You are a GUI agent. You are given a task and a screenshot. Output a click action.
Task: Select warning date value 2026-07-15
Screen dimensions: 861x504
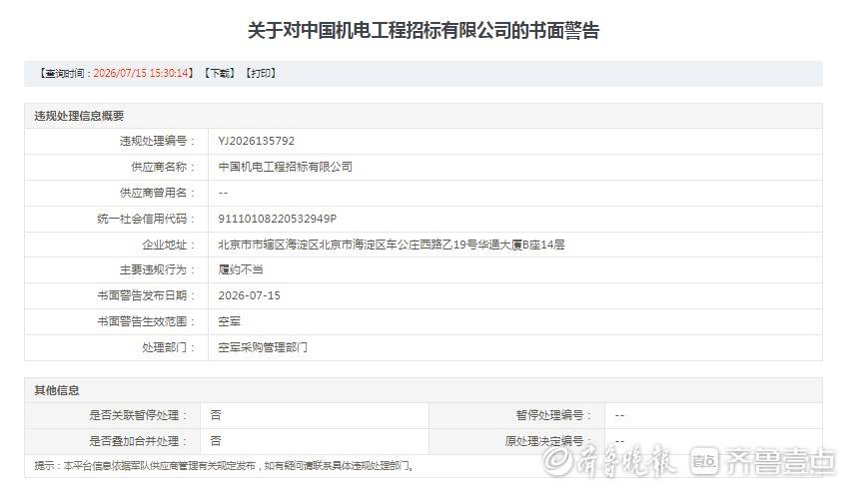click(250, 295)
